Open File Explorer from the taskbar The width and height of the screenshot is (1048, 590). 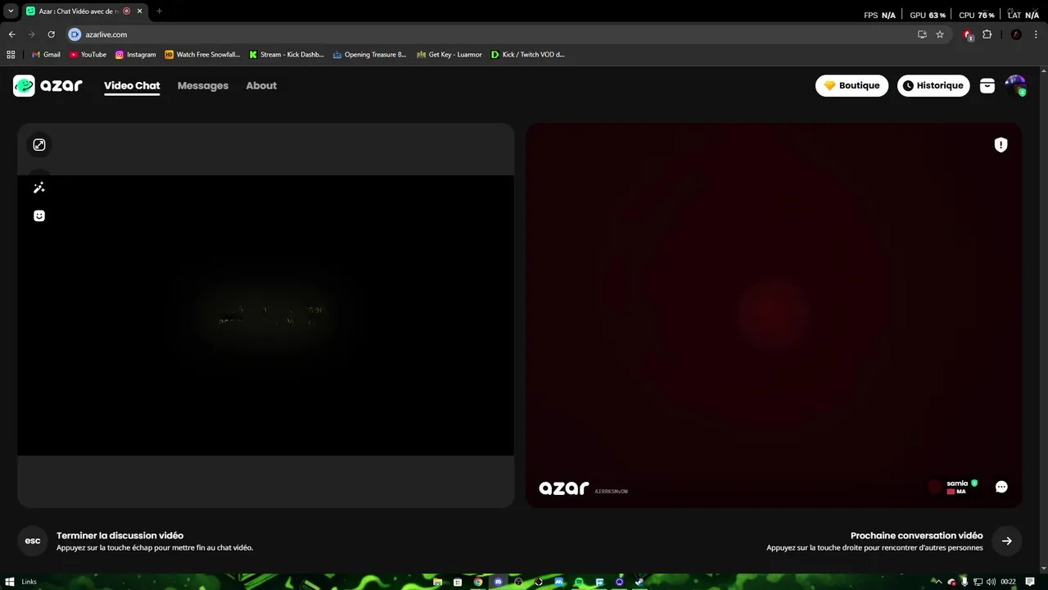(x=438, y=582)
